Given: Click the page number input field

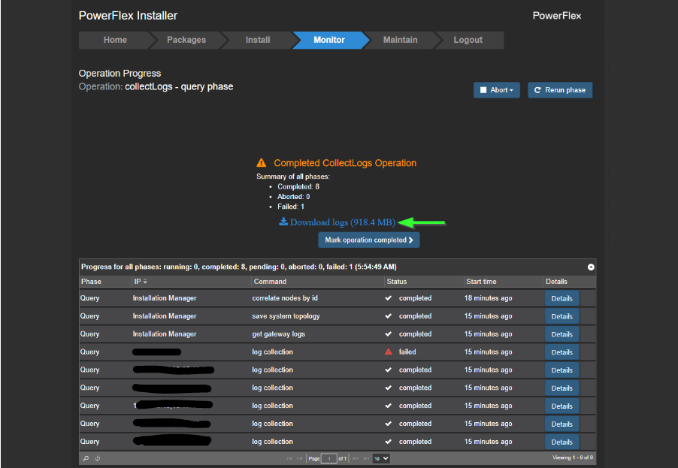Looking at the screenshot, I should (x=328, y=457).
